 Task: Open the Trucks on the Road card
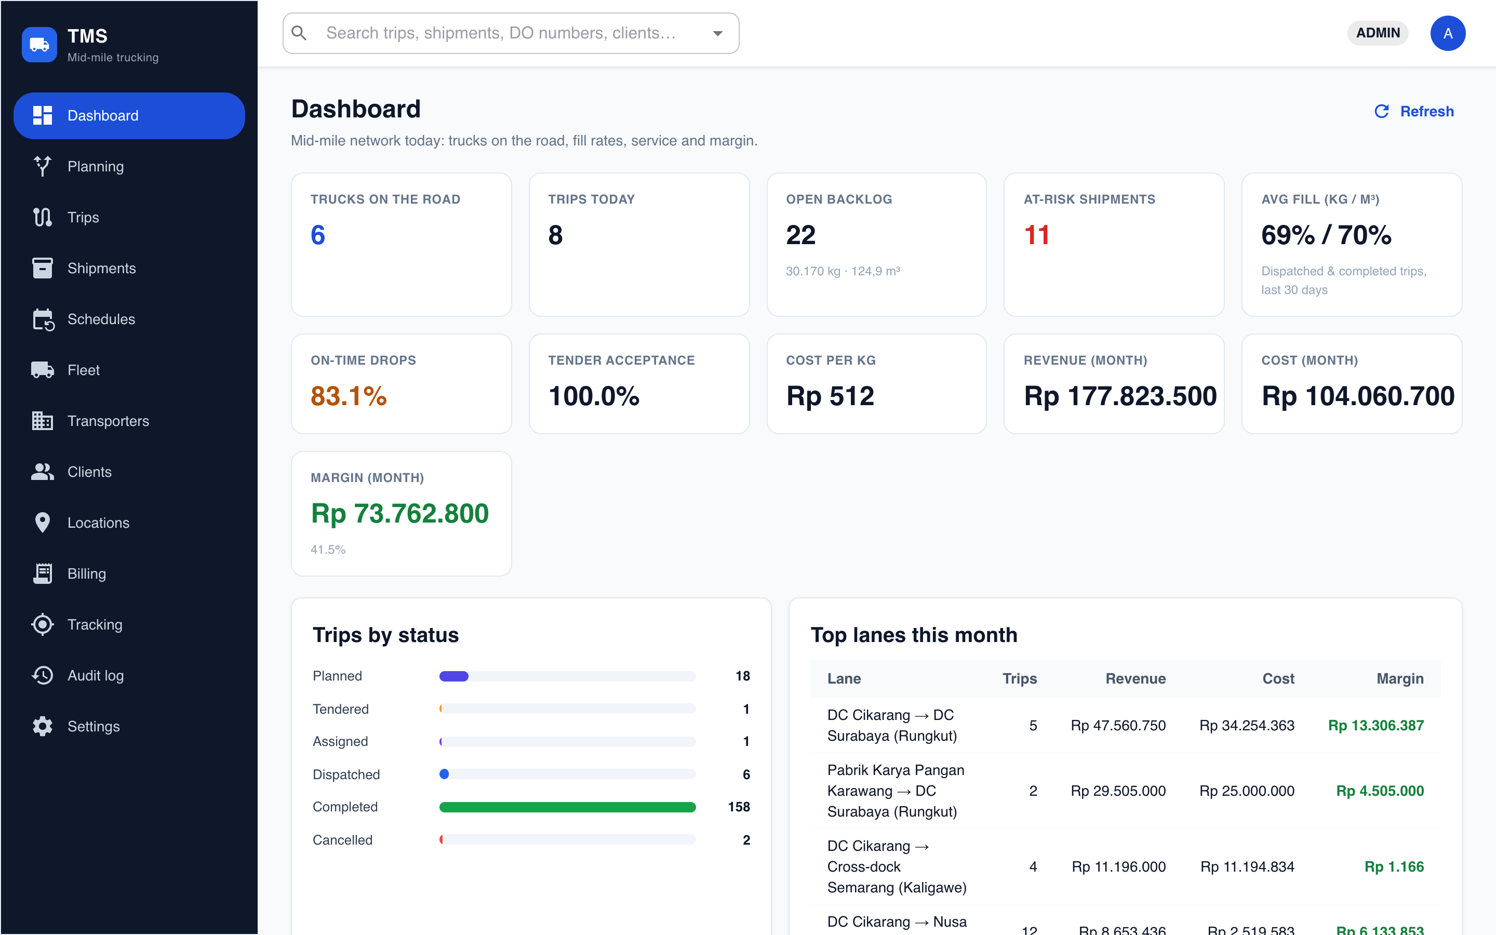pyautogui.click(x=401, y=244)
